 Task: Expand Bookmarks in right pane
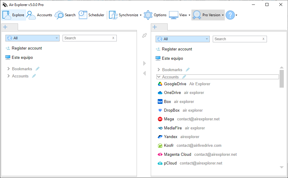159,70
